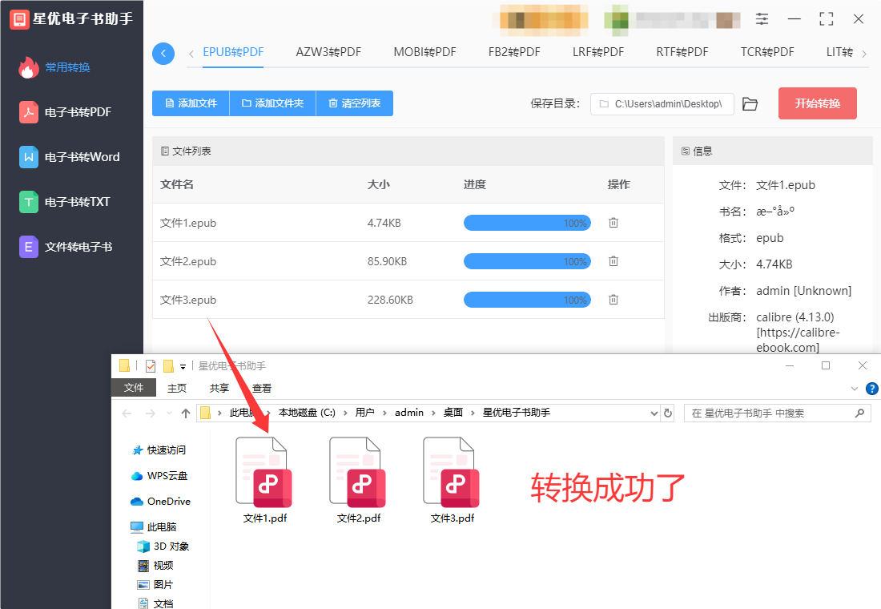
Task: Select WPS云盘 in Explorer navigation pane
Action: (159, 476)
